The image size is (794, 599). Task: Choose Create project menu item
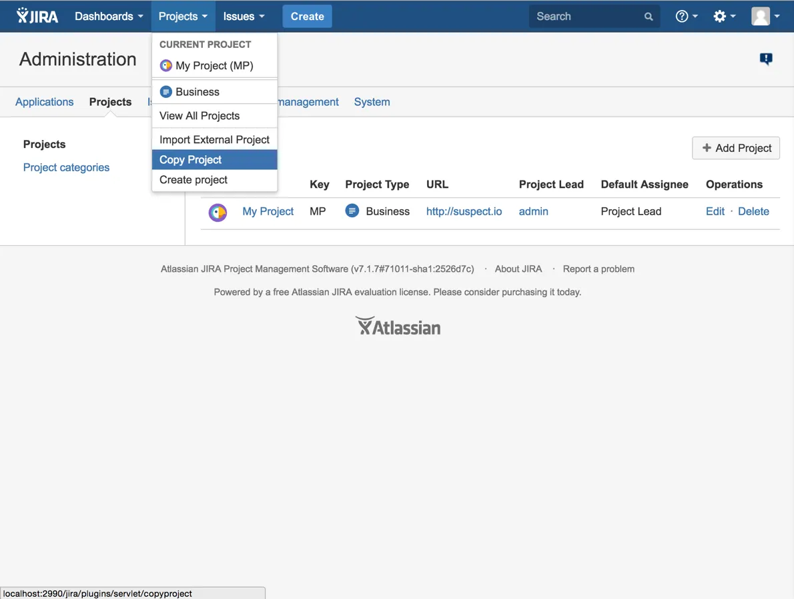point(214,180)
